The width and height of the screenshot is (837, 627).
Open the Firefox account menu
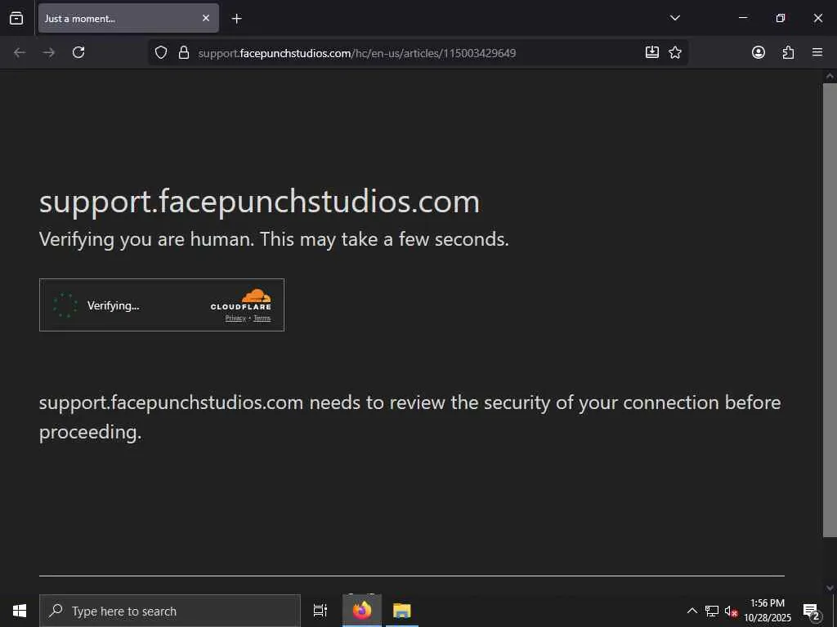[x=758, y=52]
